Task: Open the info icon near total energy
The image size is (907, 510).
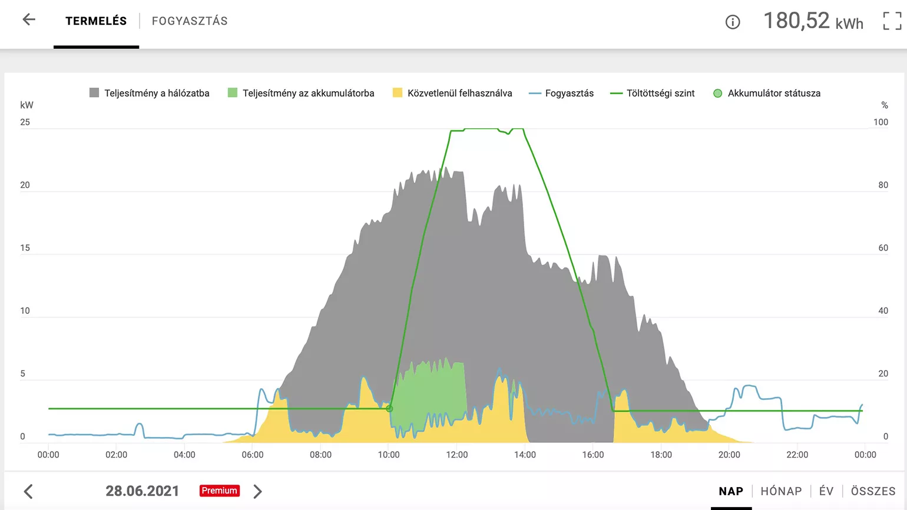Action: pos(732,22)
